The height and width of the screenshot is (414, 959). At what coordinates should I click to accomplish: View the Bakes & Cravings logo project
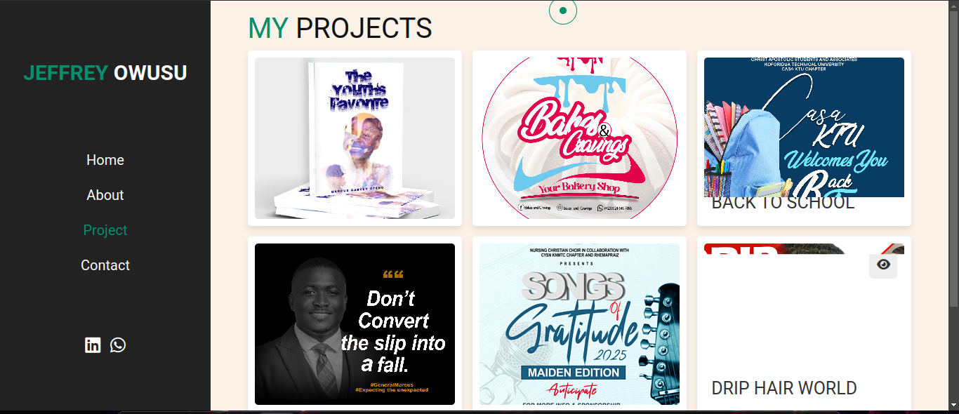pyautogui.click(x=579, y=138)
